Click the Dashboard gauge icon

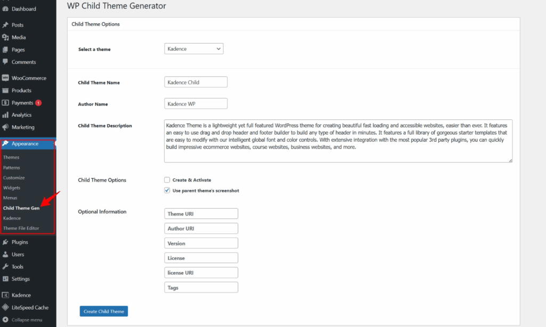pyautogui.click(x=5, y=9)
